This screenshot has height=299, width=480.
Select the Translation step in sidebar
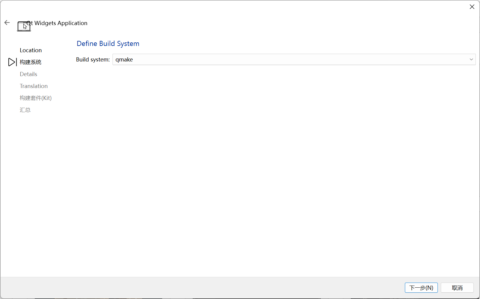[x=34, y=86]
